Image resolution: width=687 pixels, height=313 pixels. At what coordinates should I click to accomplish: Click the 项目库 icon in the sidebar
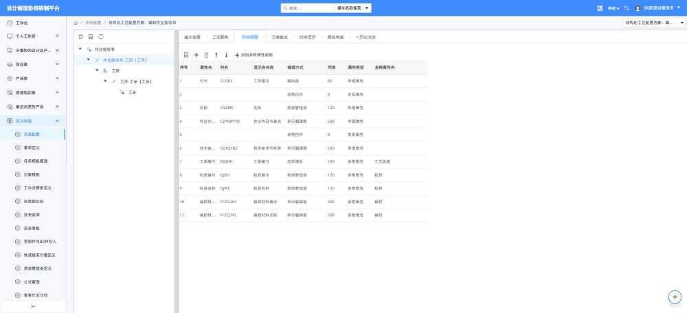point(10,65)
